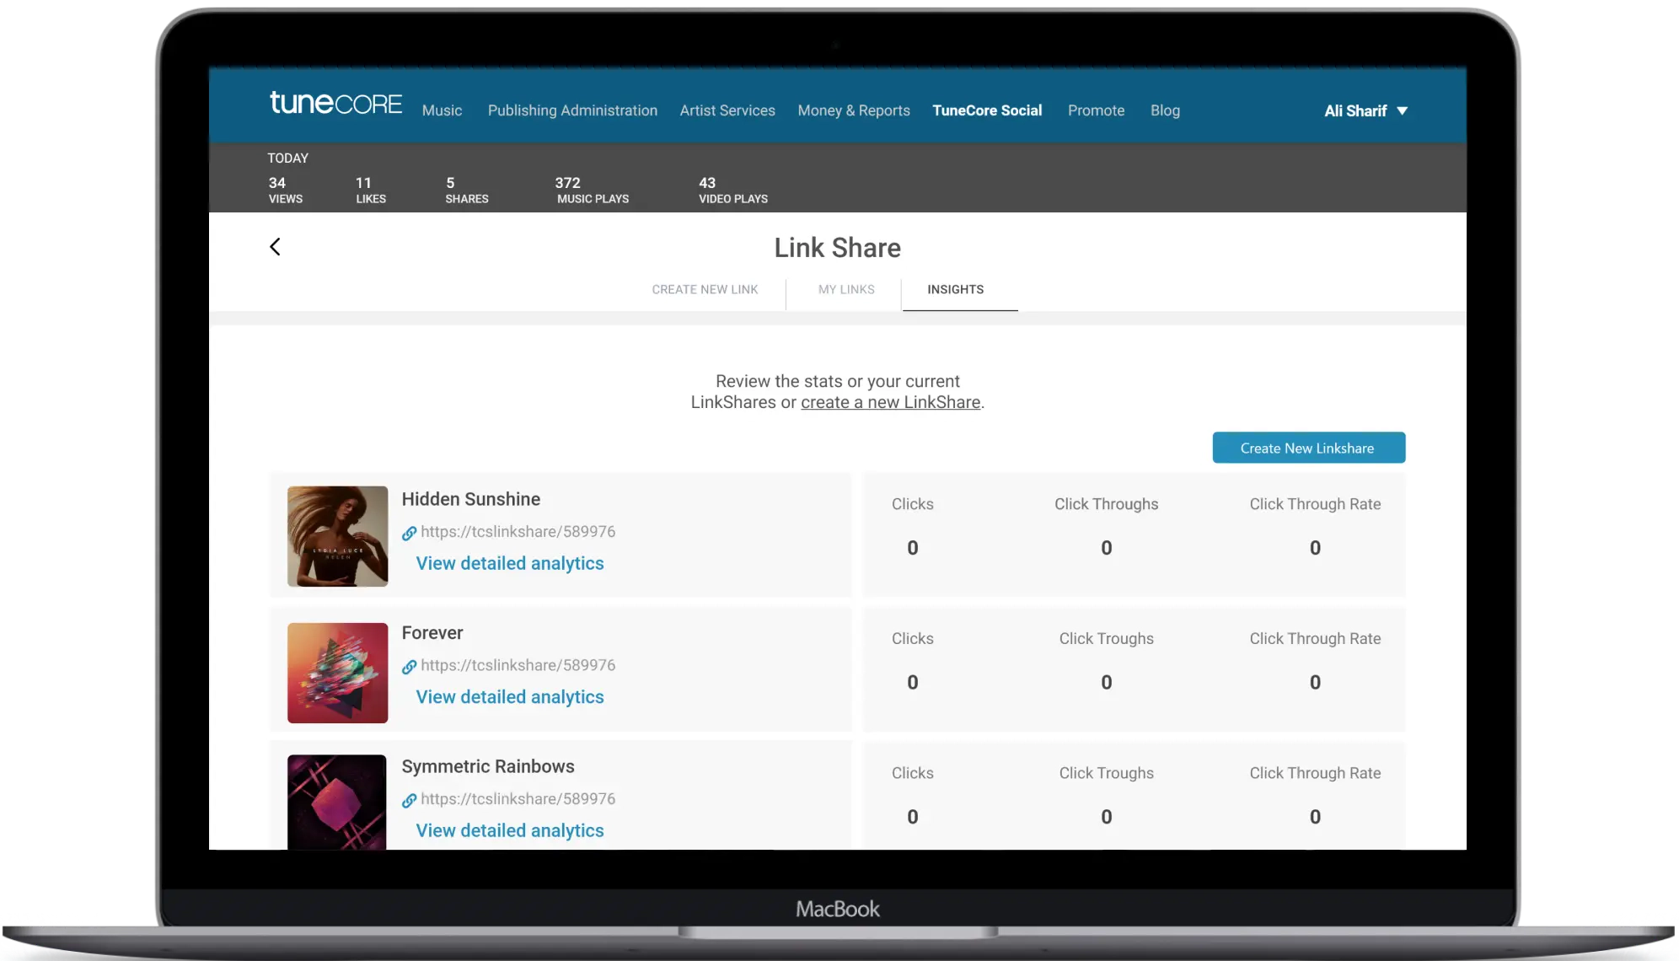Switch to the Create New Link tab

pyautogui.click(x=705, y=289)
